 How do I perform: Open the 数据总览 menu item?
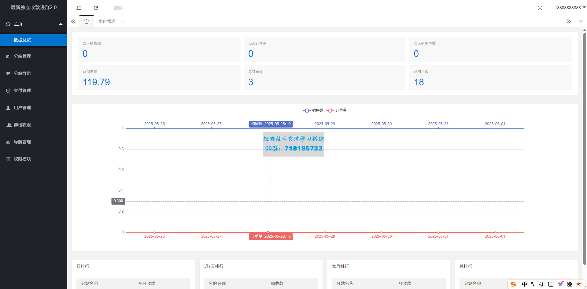pyautogui.click(x=34, y=40)
